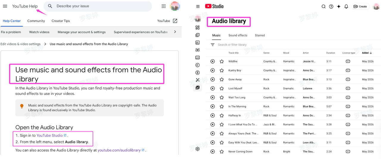Open Settings gear in Studio sidebar

coord(197,149)
